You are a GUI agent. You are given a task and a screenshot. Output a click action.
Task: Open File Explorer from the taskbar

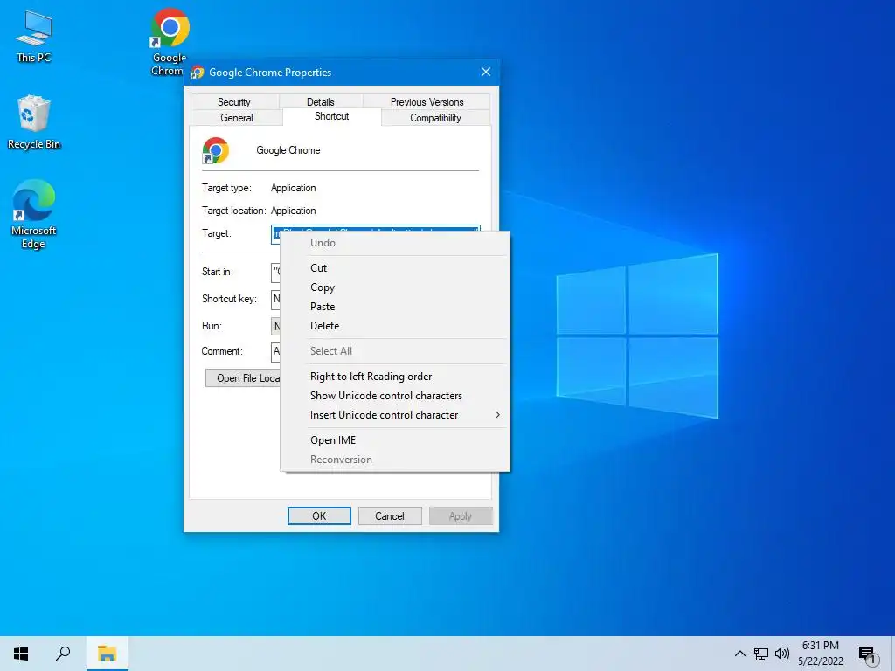click(107, 654)
